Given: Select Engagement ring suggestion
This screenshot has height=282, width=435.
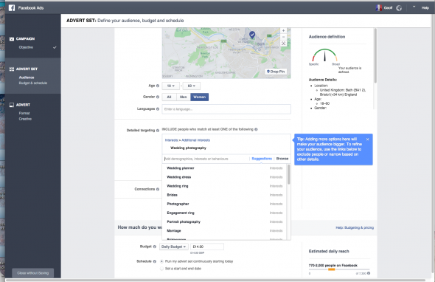Looking at the screenshot, I should (224, 213).
